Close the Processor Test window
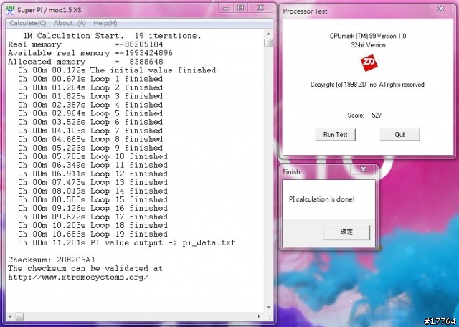Screen dimensions: 459x327 tap(440, 9)
